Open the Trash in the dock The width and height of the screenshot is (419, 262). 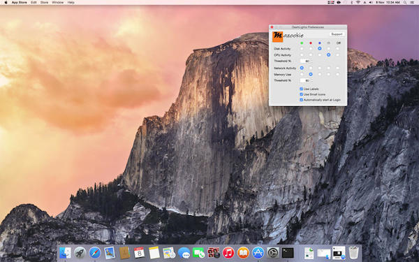click(x=353, y=253)
